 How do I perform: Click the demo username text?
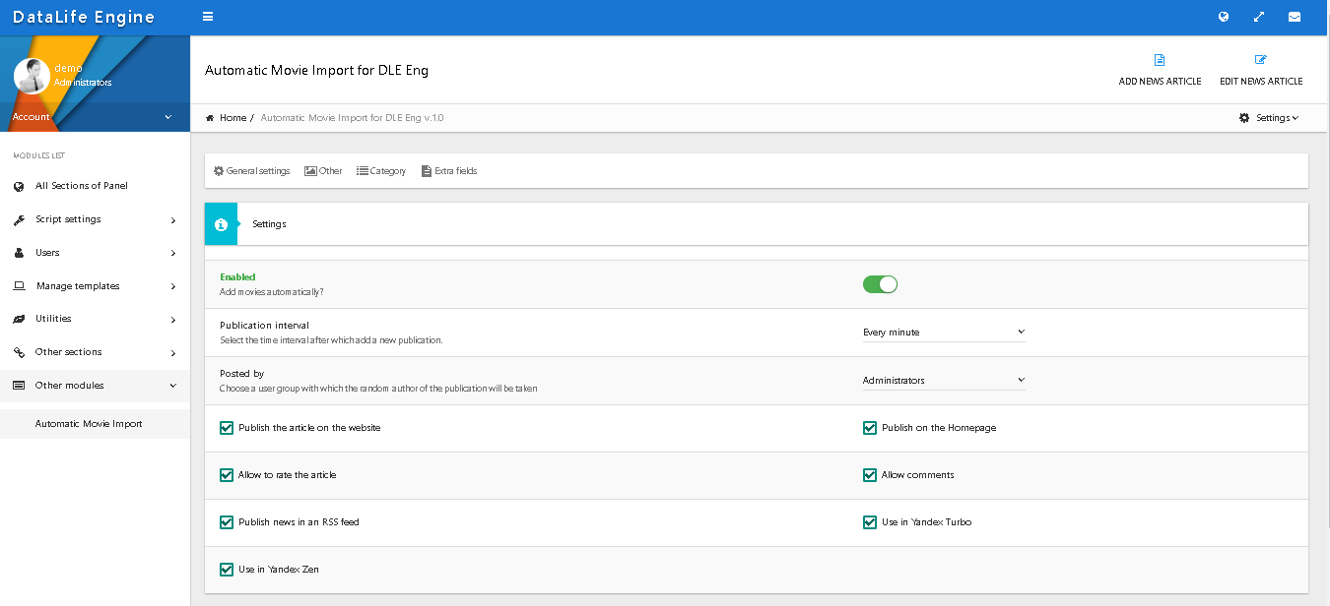pos(68,68)
